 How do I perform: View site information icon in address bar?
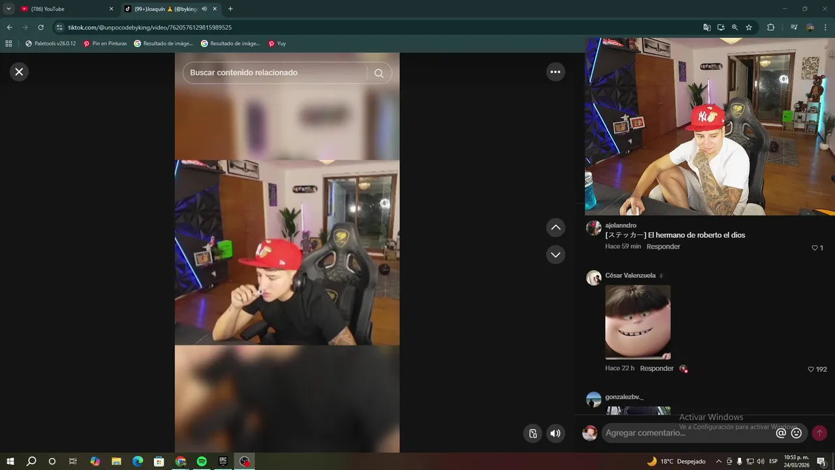pyautogui.click(x=59, y=27)
